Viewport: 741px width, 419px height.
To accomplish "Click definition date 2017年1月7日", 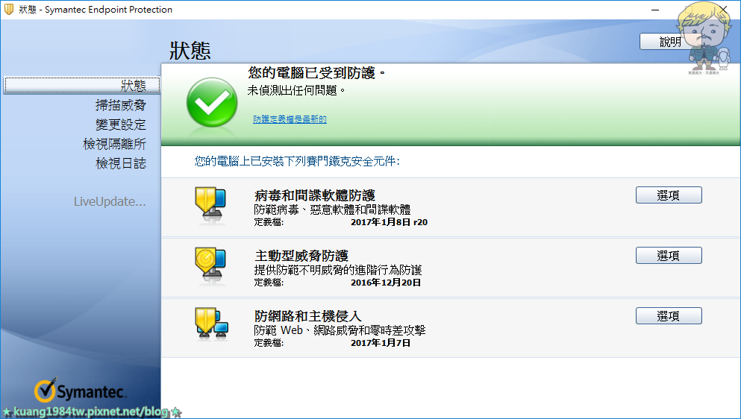I will tap(381, 343).
